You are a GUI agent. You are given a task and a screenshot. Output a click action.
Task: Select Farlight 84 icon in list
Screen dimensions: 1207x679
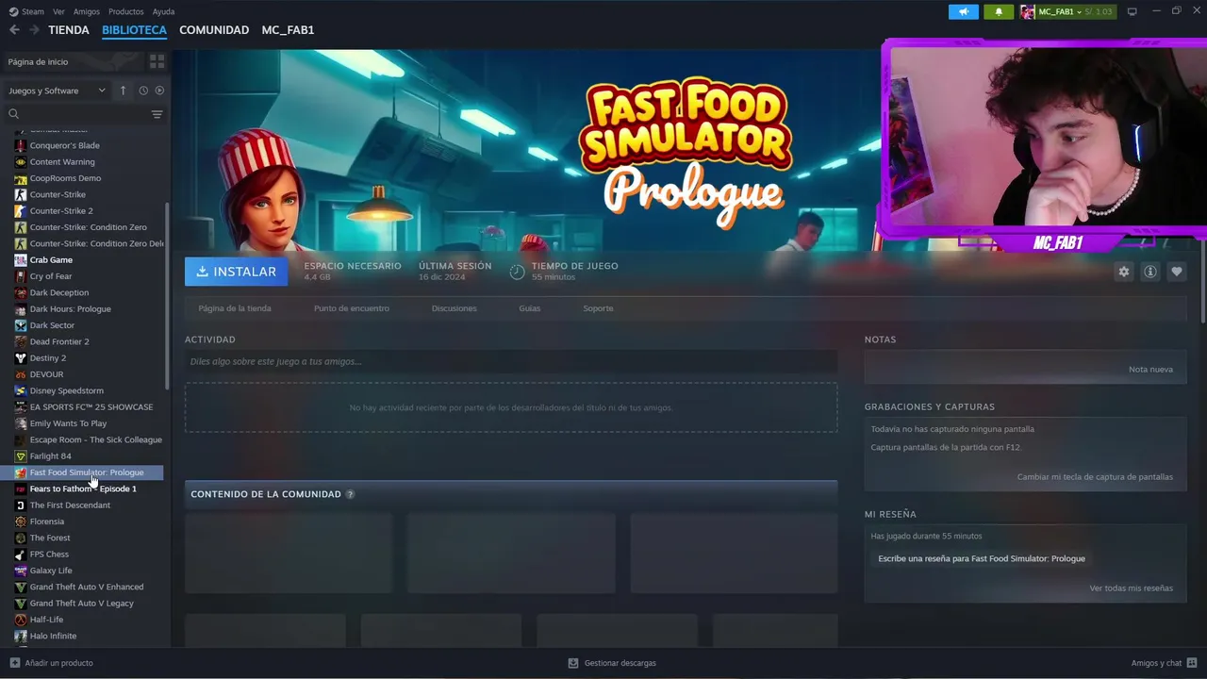click(x=21, y=456)
